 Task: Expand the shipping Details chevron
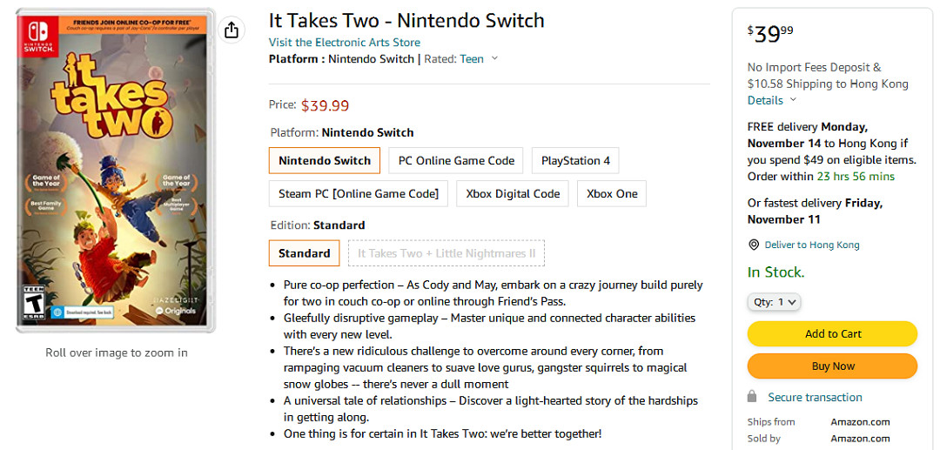point(793,100)
